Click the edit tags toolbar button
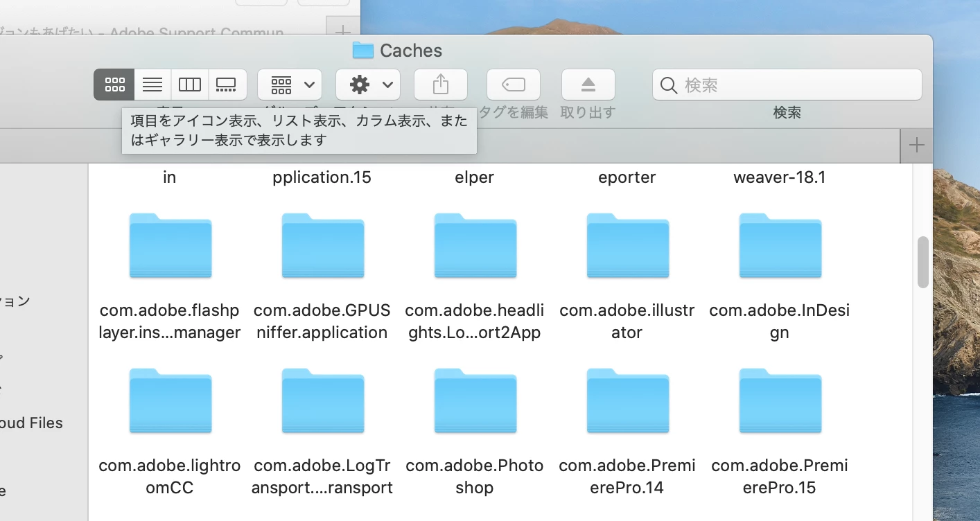The width and height of the screenshot is (980, 521). (x=514, y=85)
